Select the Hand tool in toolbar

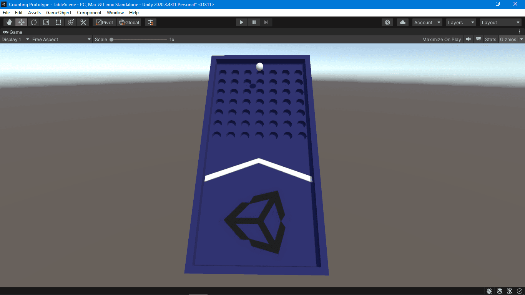[x=9, y=22]
